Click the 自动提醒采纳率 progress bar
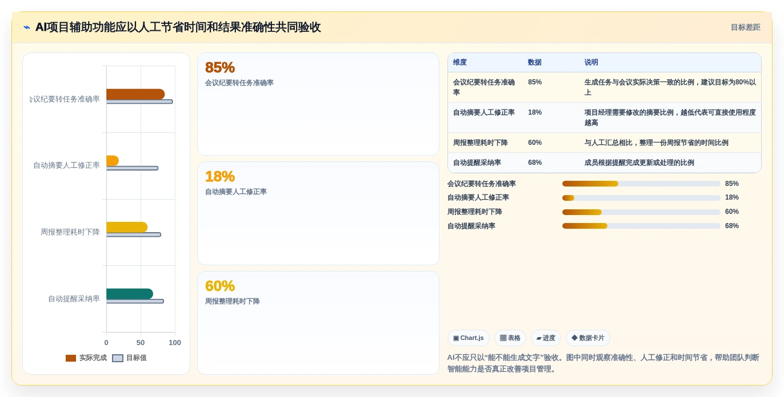 641,226
